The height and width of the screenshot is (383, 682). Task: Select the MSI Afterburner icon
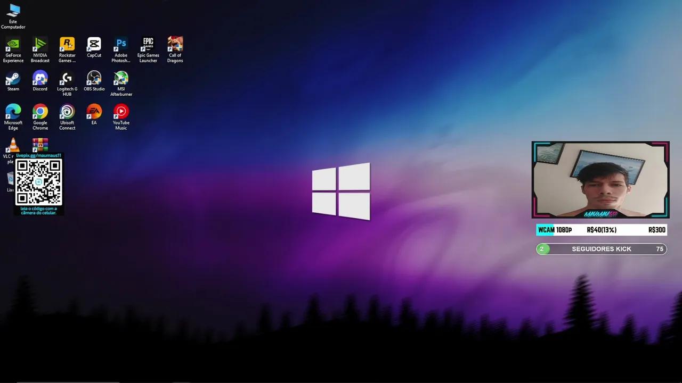[121, 84]
